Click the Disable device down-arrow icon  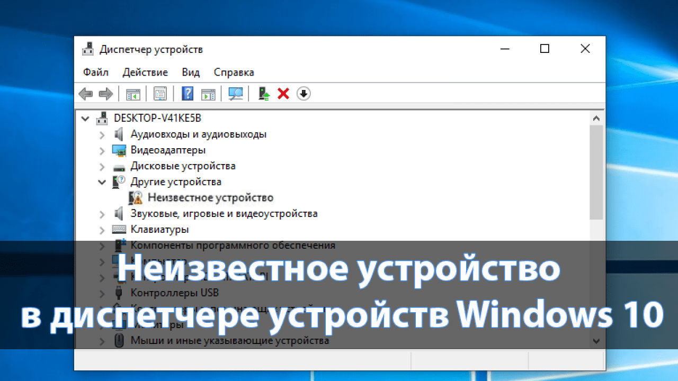pyautogui.click(x=304, y=94)
